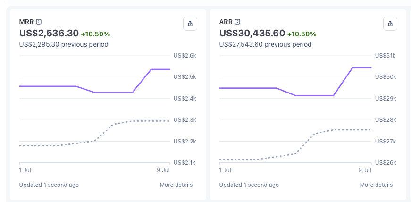
Task: Click the US$27k axis label
Action: pyautogui.click(x=386, y=142)
